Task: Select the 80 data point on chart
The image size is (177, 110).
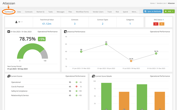Action: coord(81,52)
